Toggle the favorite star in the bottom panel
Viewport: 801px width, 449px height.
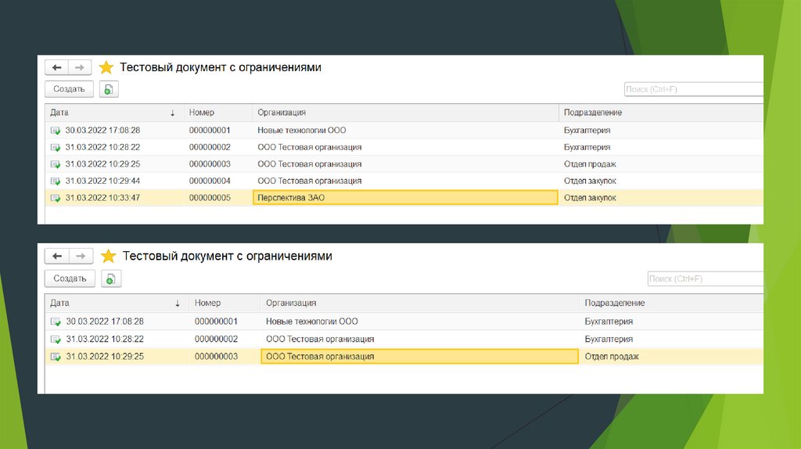coord(108,256)
